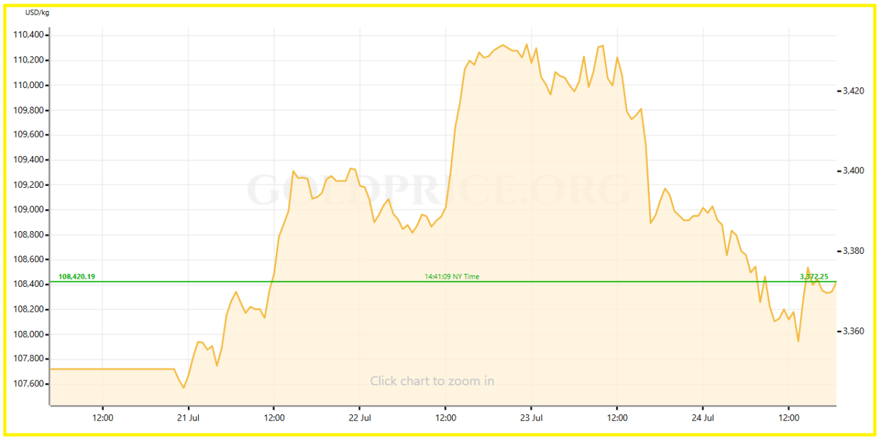
Task: Click the 3,400 value on right axis
Action: (x=853, y=171)
